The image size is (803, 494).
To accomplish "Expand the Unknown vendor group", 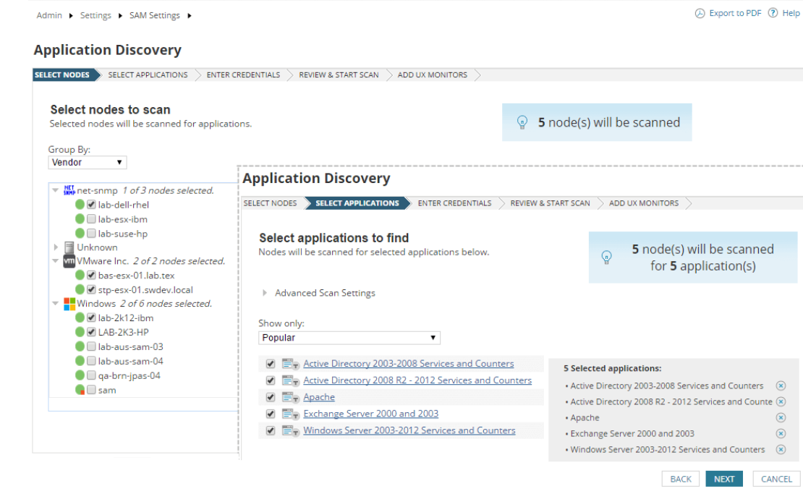I will 56,247.
